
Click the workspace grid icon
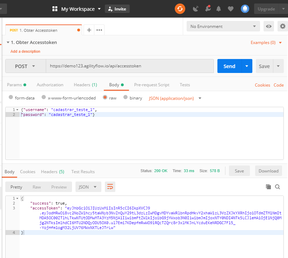coord(55,9)
